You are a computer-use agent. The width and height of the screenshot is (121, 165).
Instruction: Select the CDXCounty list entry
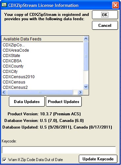click(13, 66)
